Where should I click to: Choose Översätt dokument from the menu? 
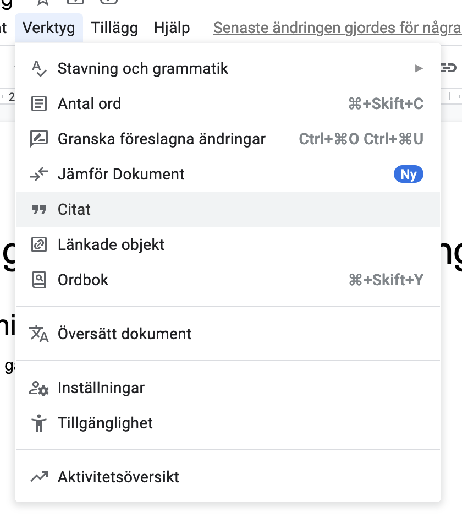[x=228, y=334]
